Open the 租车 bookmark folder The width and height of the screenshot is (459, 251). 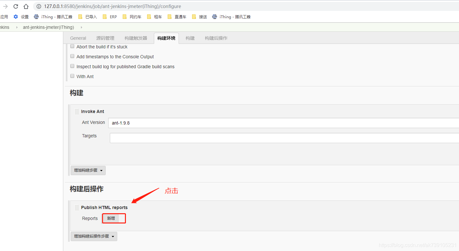154,17
